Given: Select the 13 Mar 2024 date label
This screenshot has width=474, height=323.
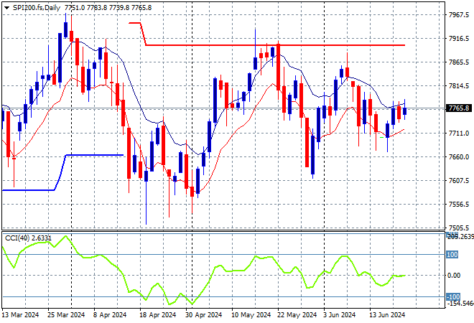Looking at the screenshot, I should [21, 315].
